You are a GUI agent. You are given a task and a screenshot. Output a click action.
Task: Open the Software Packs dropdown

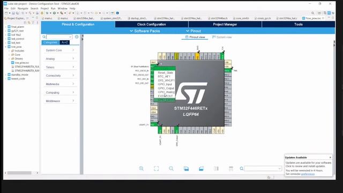pos(145,31)
